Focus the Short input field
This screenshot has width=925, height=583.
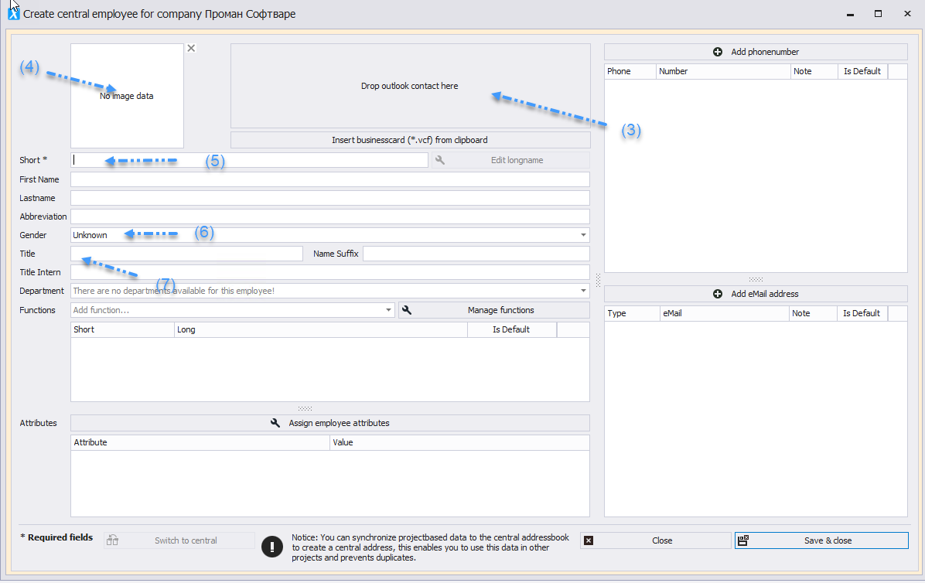(250, 160)
